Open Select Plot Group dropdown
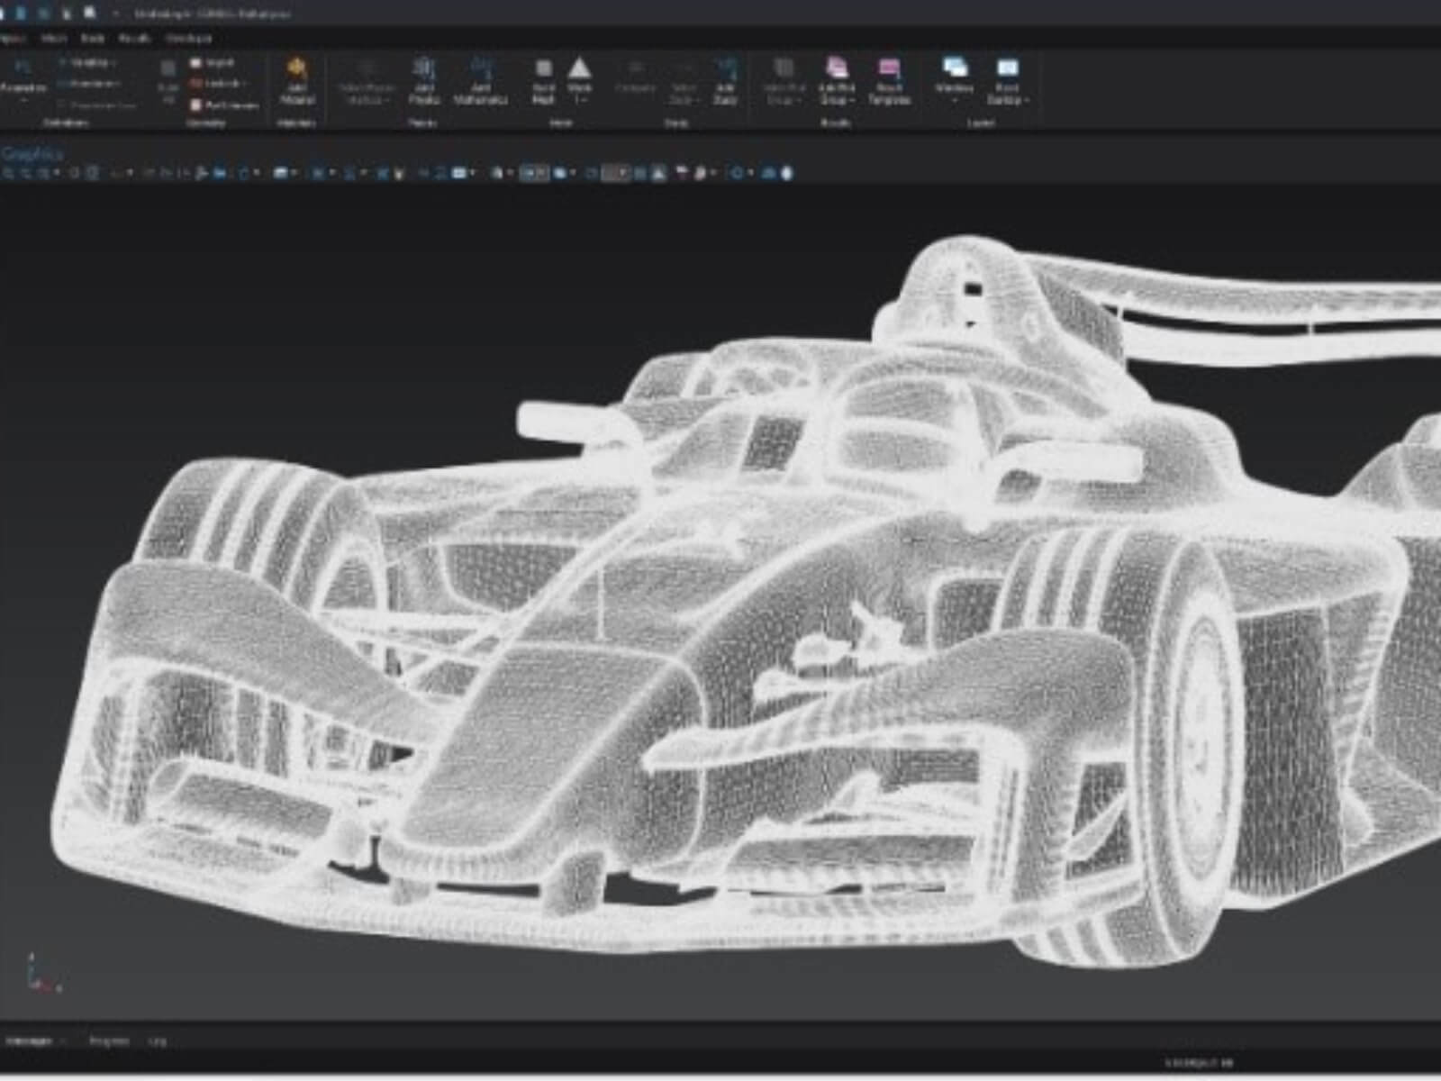The image size is (1441, 1081). coord(784,81)
